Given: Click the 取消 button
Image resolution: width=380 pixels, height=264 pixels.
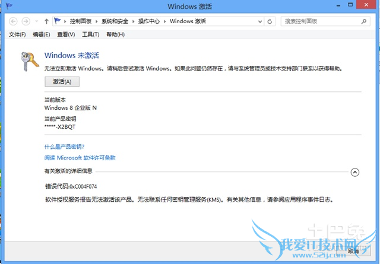Looking at the screenshot, I should point(353,251).
